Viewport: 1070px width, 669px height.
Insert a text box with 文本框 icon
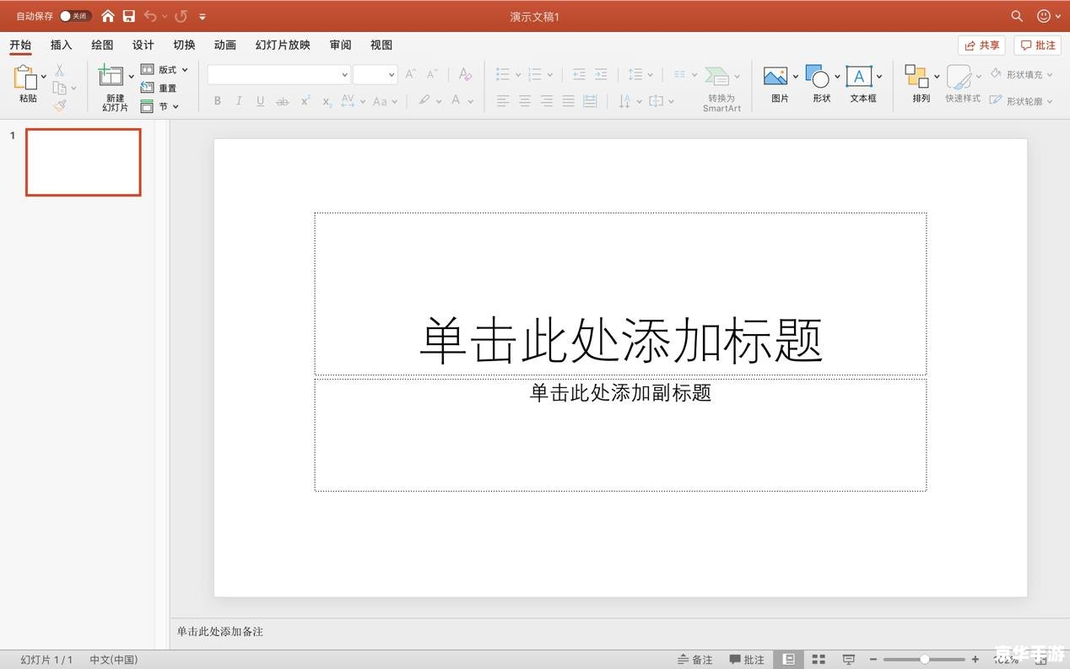point(858,77)
